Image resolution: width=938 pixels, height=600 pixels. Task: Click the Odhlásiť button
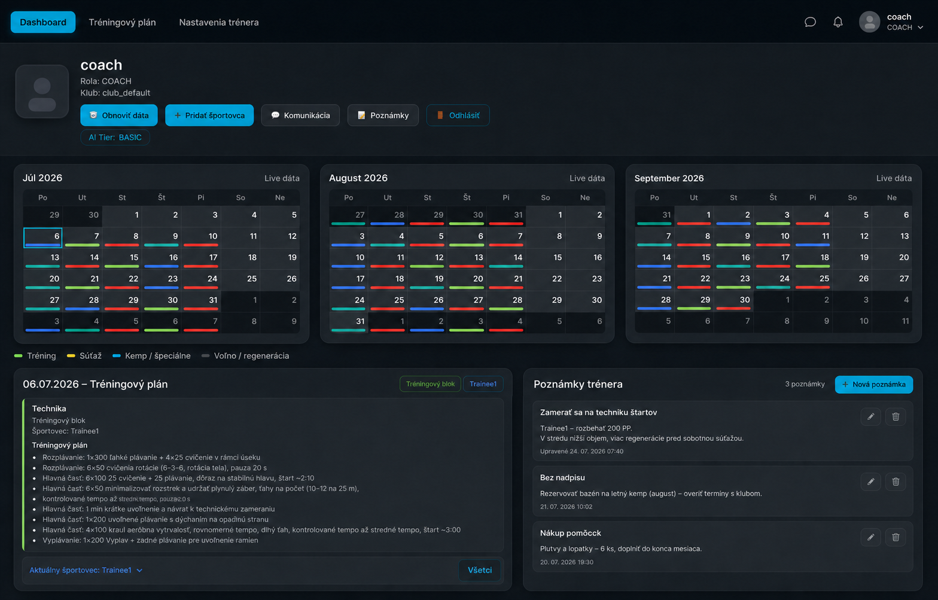(458, 115)
